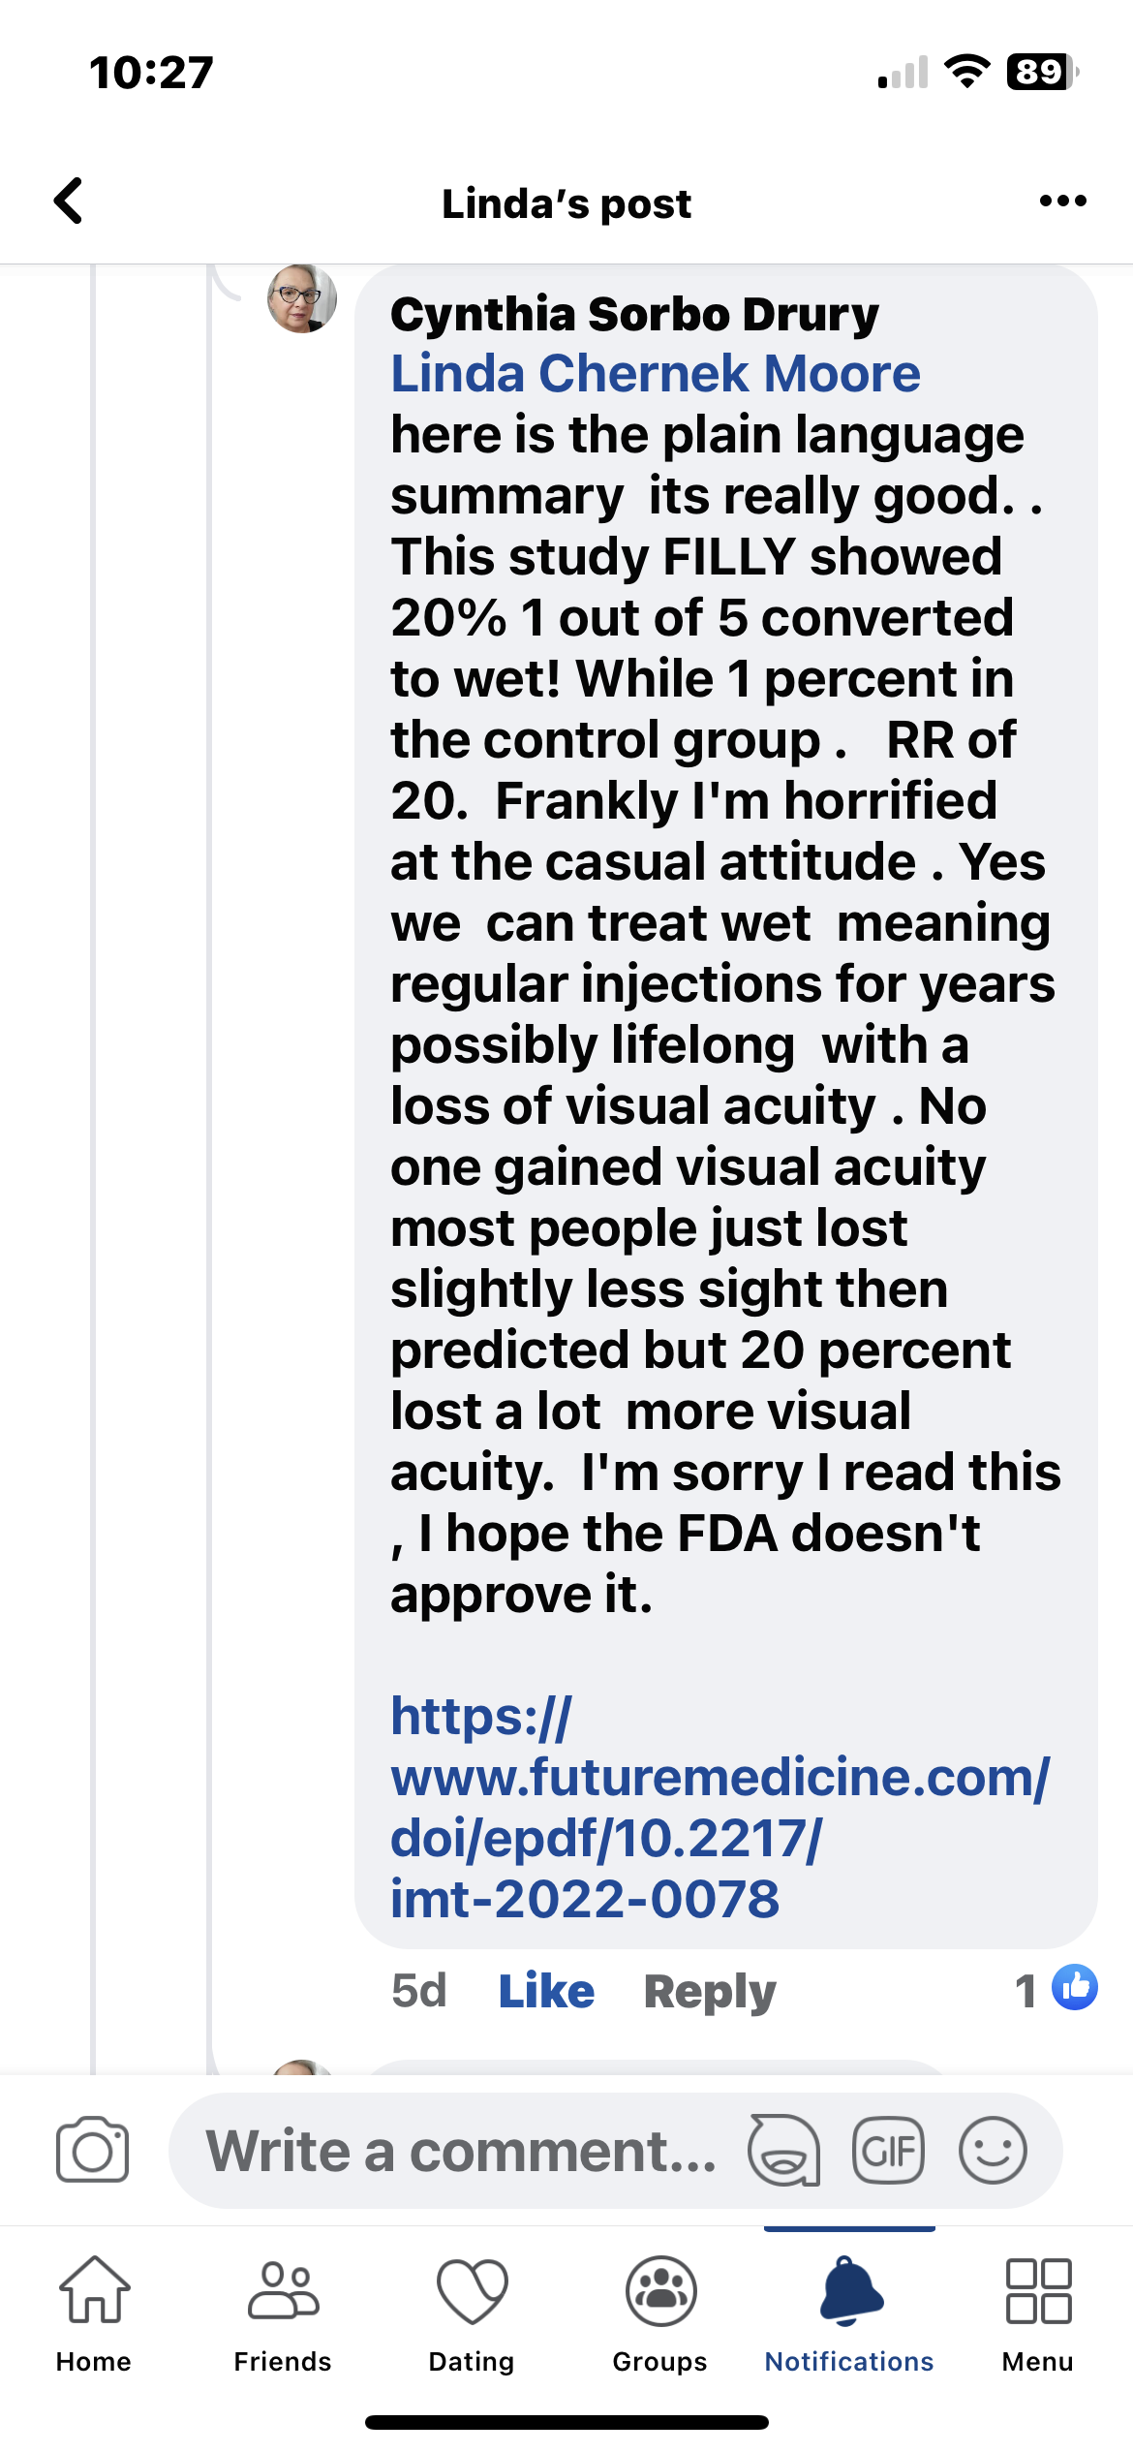Open the Menu tab
The width and height of the screenshot is (1133, 2453).
pyautogui.click(x=1038, y=2312)
